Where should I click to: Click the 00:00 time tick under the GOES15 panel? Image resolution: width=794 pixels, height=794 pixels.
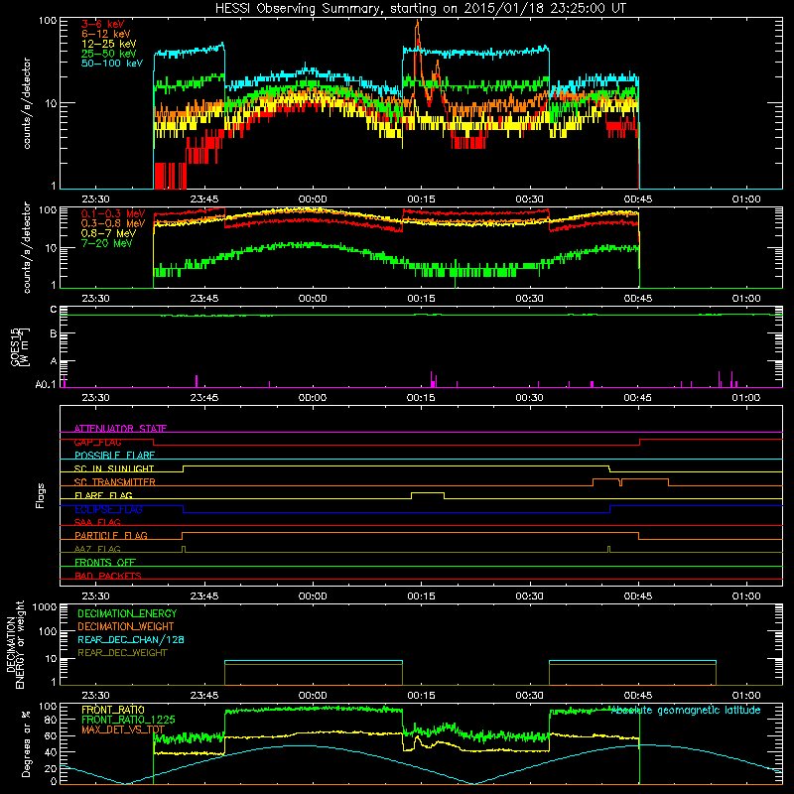[x=313, y=398]
